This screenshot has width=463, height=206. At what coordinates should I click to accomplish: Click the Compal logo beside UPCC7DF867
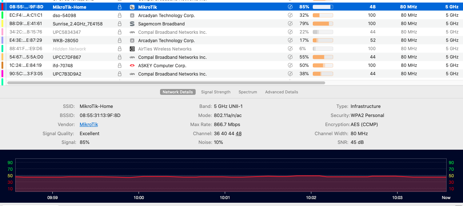point(132,57)
